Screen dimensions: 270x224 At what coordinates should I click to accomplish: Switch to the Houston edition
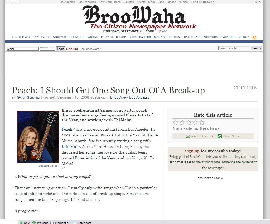pyautogui.click(x=129, y=2)
